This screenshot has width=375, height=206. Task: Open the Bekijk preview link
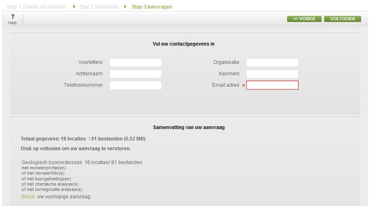pos(28,197)
